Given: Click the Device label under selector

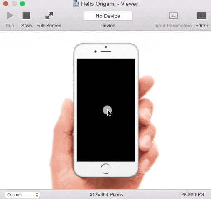Looking at the screenshot, I should pyautogui.click(x=108, y=26).
